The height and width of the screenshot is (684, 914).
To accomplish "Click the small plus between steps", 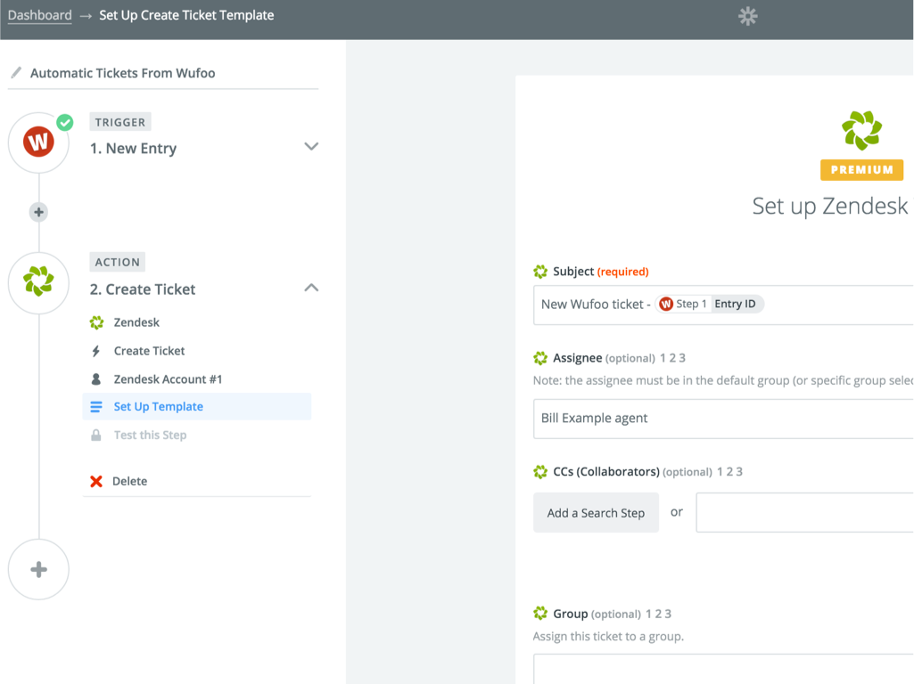I will click(x=38, y=212).
